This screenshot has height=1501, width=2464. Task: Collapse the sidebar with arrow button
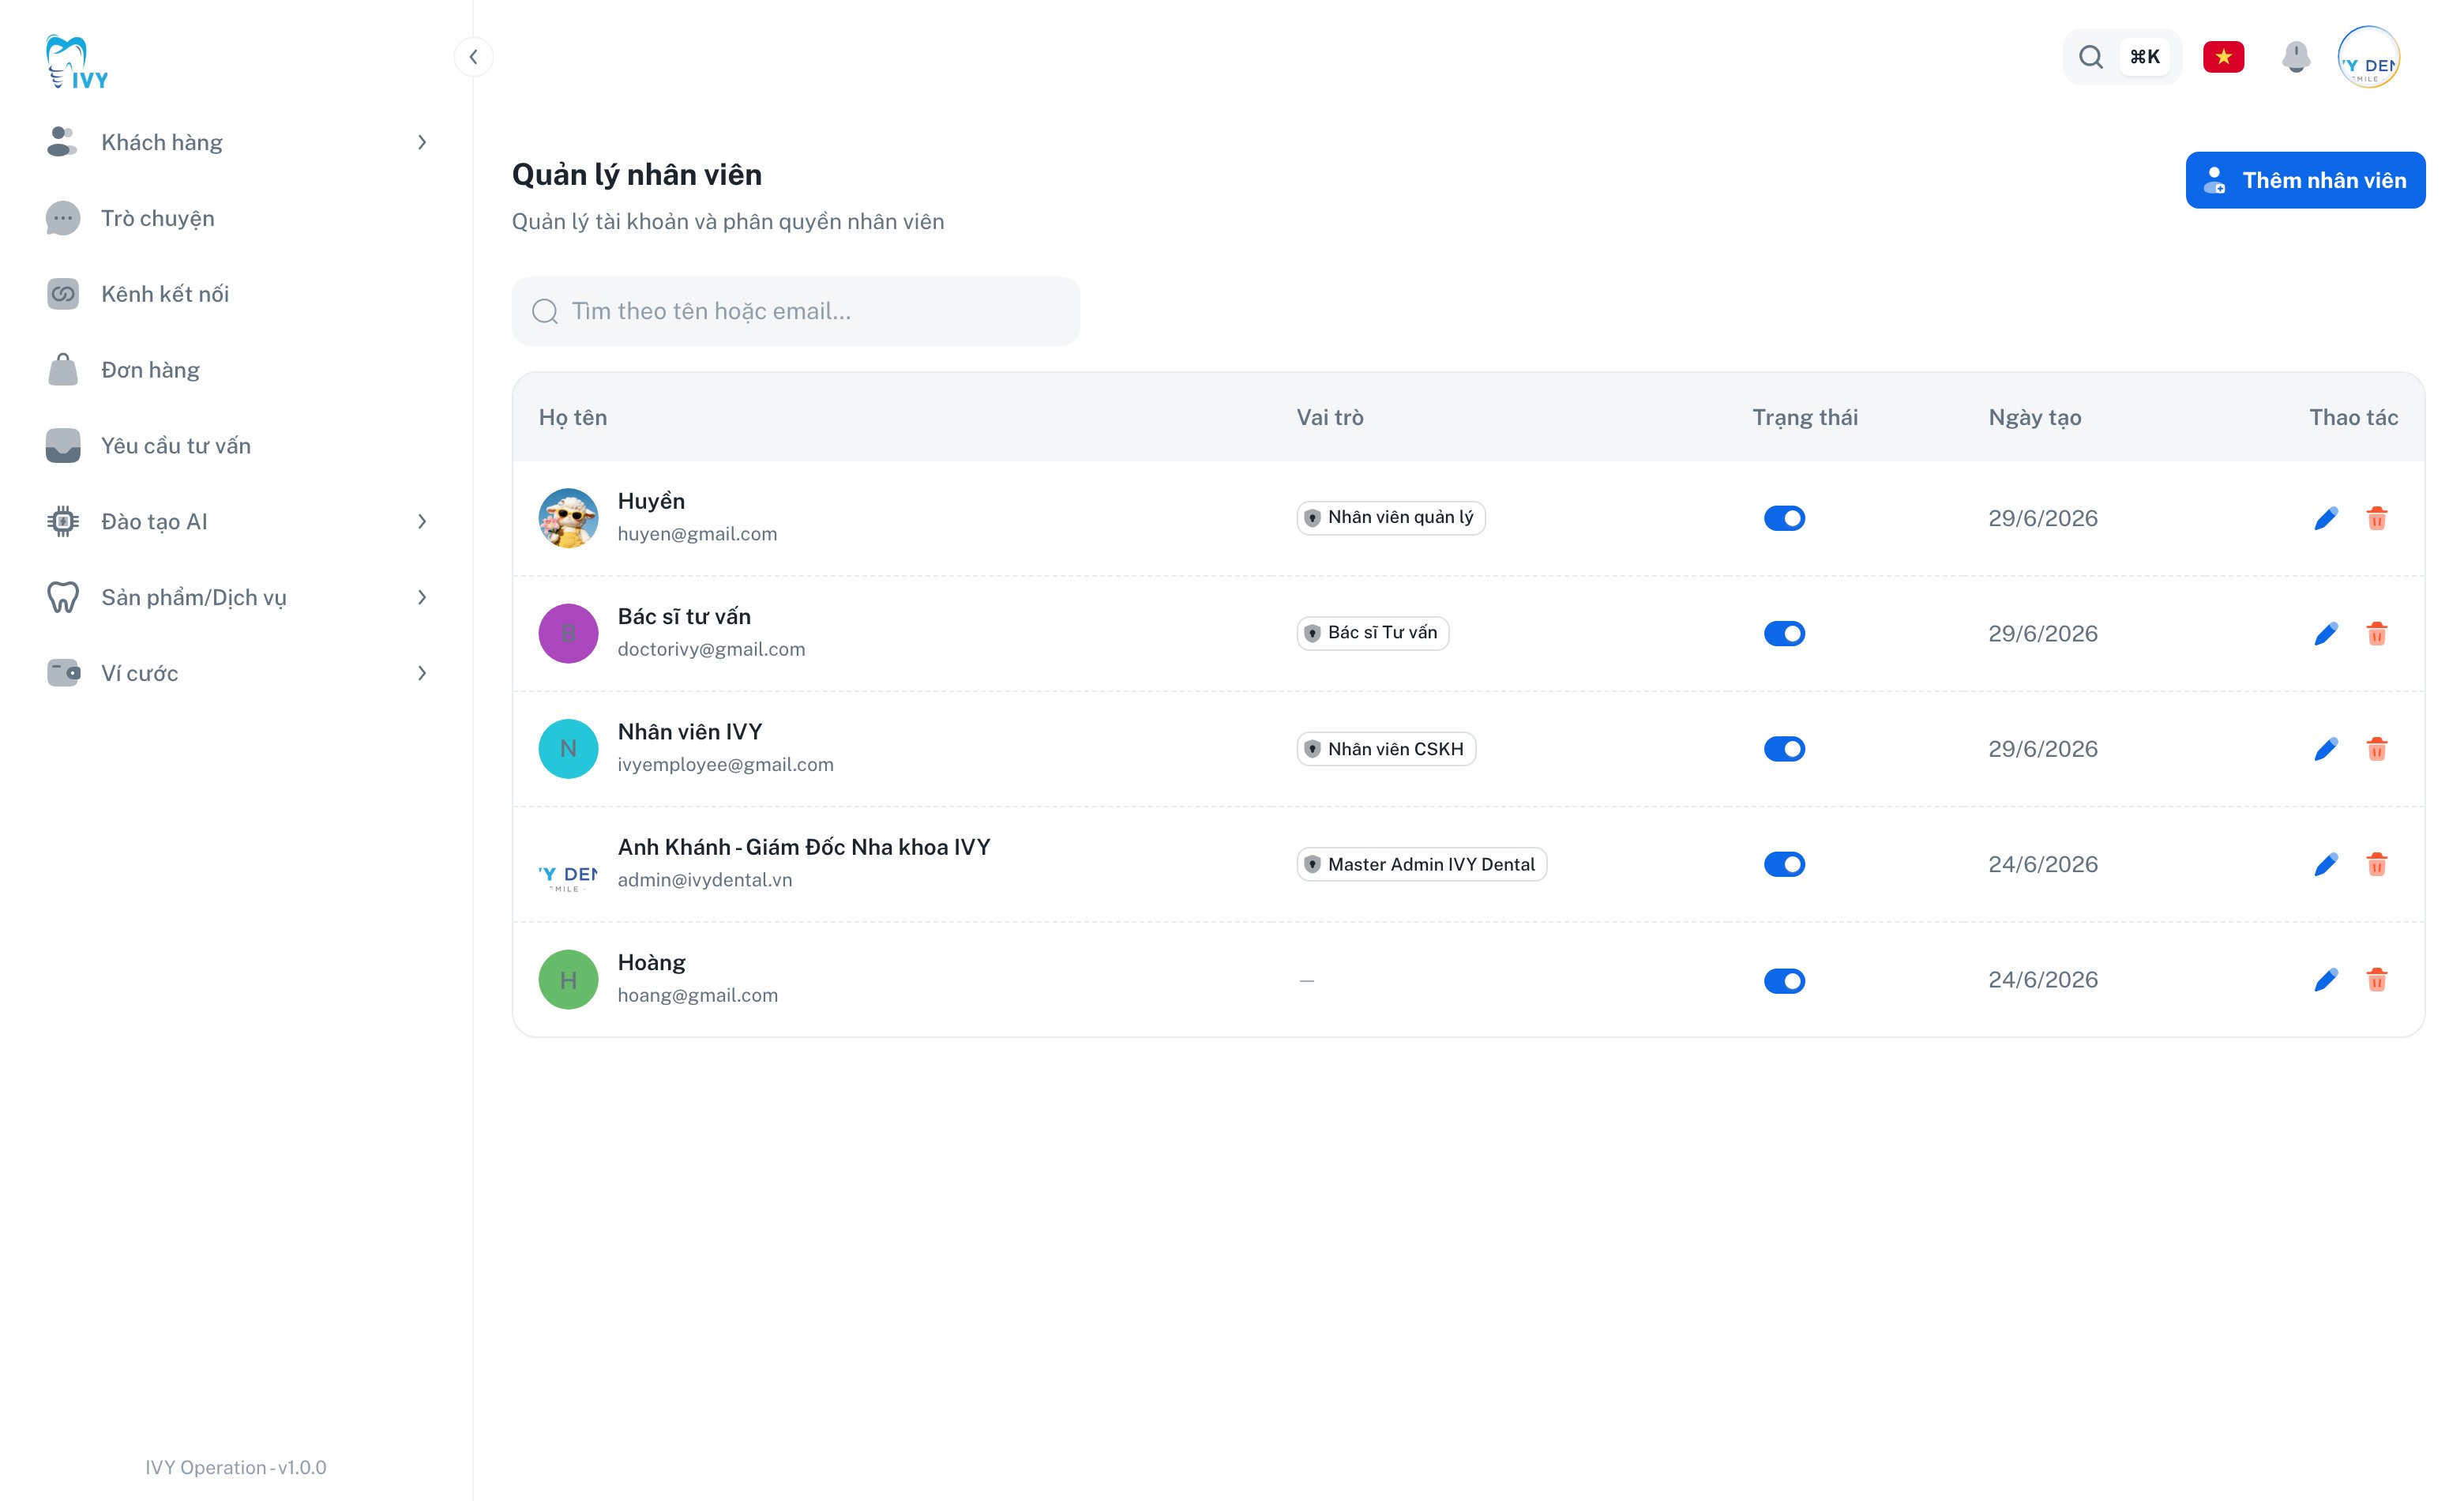coord(473,57)
